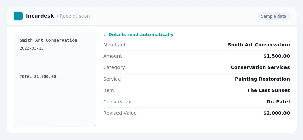Click the Painting Restoration service value
The image size is (303, 140).
click(x=262, y=79)
